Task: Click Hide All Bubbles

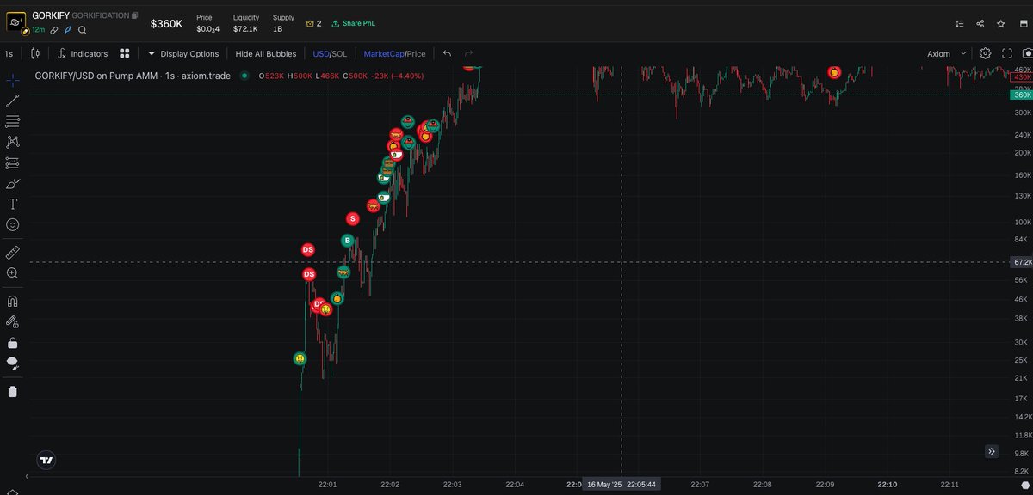Action: [266, 53]
